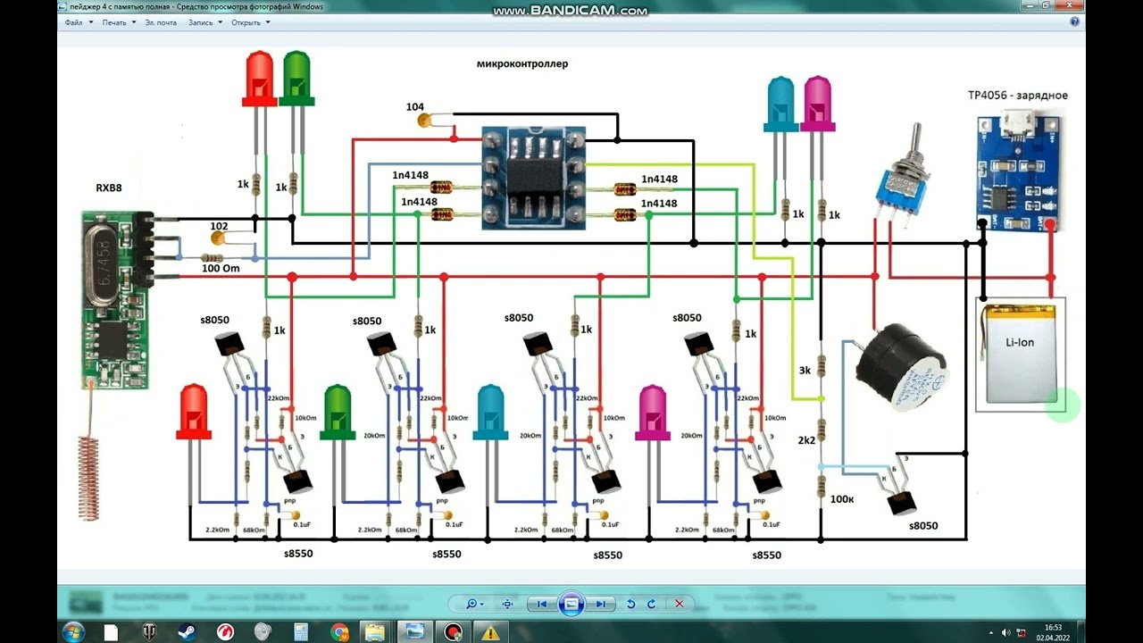Rotate the image clockwise

click(x=650, y=604)
